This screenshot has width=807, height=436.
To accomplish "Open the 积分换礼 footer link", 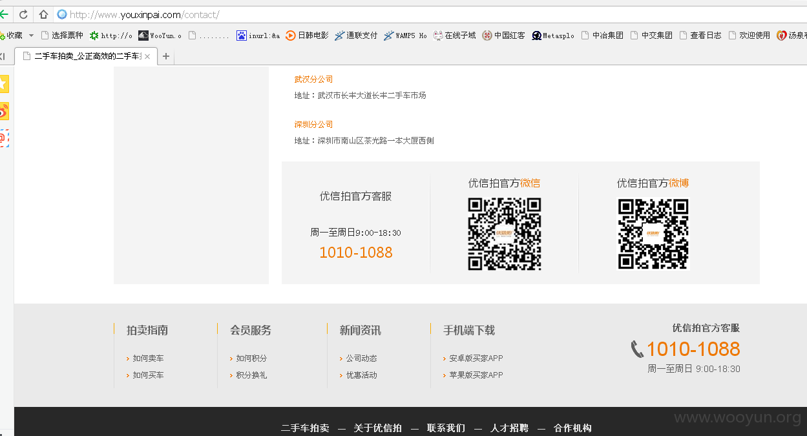I will point(251,375).
